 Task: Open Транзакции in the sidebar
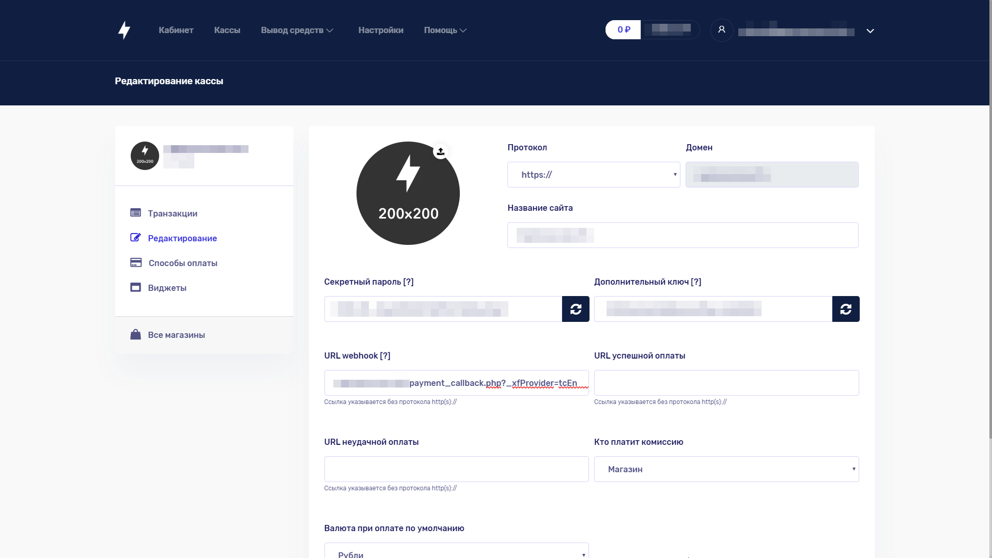coord(172,213)
